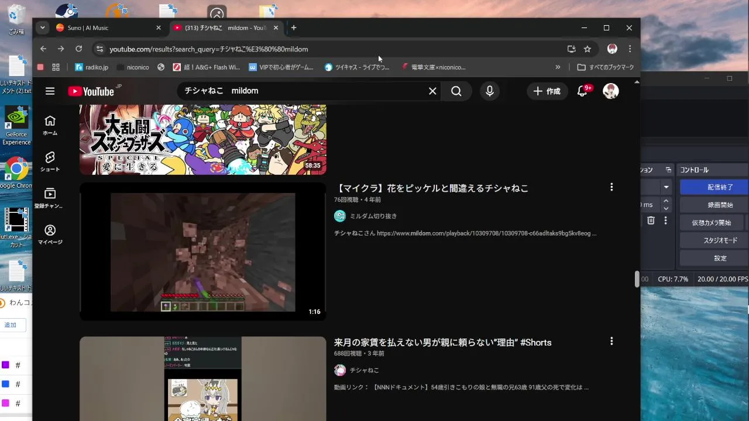
Task: Open more options for the Minecraft video
Action: (611, 187)
